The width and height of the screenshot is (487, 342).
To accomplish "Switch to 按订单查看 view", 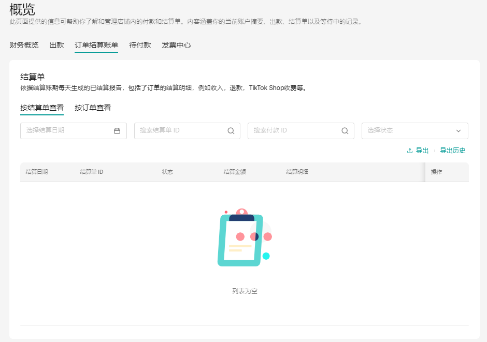I will (93, 108).
